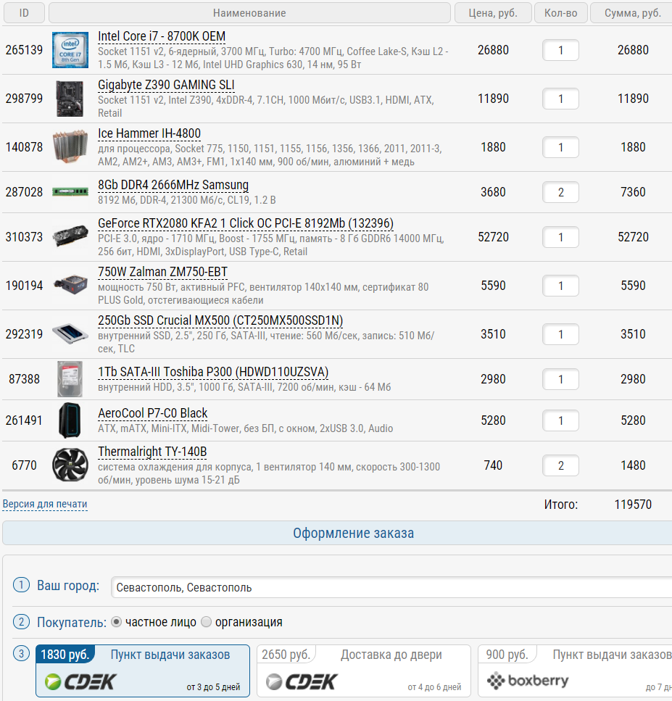The image size is (672, 701).
Task: Edit quantity field for Intel Core i7
Action: [x=560, y=50]
